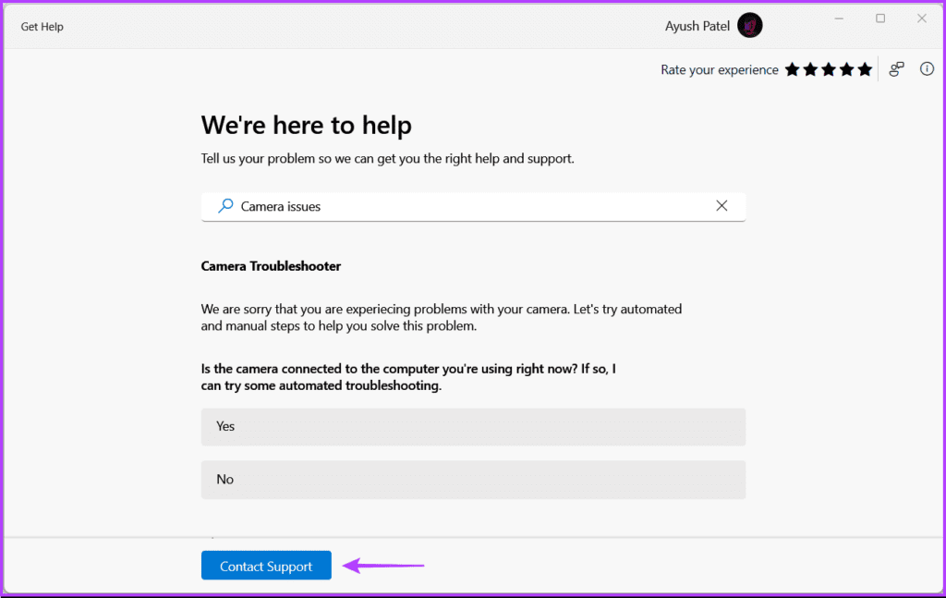
Task: Rate experience with the fourth star
Action: coord(846,69)
